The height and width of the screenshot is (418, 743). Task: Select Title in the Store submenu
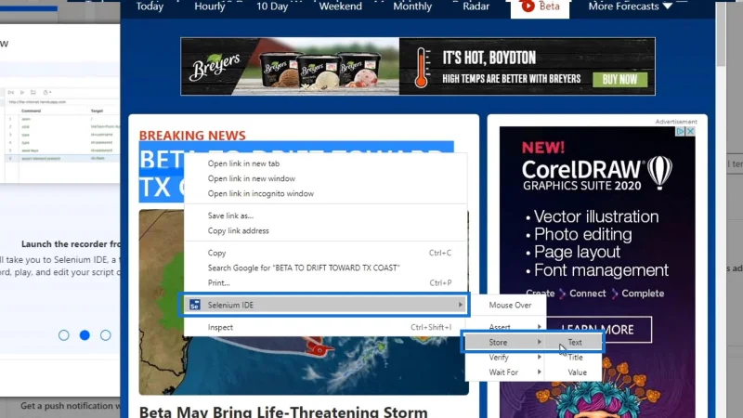tap(575, 358)
